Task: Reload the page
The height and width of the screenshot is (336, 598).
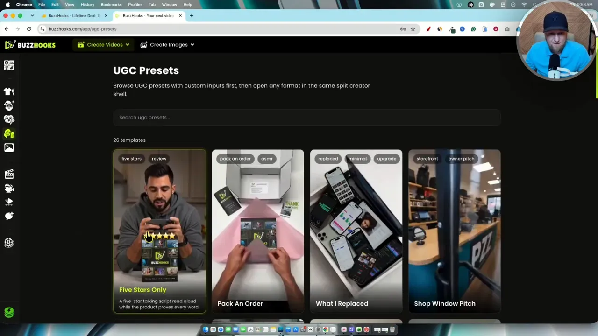Action: (29, 29)
